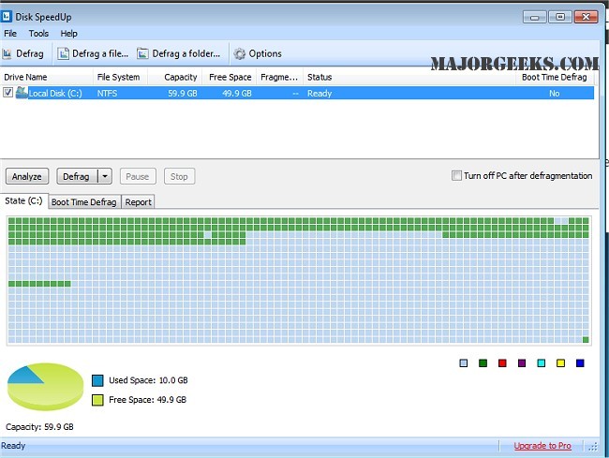Viewport: 609px width, 458px height.
Task: Enable Turn off PC after defragmentation
Action: pyautogui.click(x=456, y=175)
